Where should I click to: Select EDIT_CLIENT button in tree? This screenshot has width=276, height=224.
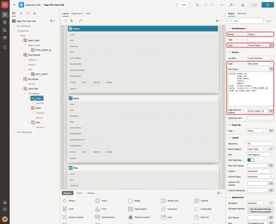pyautogui.click(x=41, y=74)
